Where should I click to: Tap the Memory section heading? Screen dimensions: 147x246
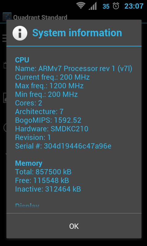pyautogui.click(x=28, y=163)
